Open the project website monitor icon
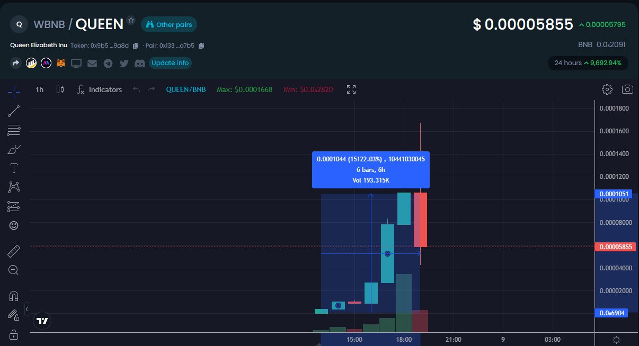The height and width of the screenshot is (346, 639). click(x=76, y=63)
